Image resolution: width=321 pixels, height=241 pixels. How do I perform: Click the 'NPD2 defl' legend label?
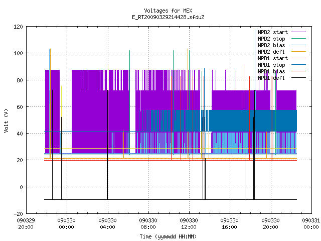(x=271, y=52)
